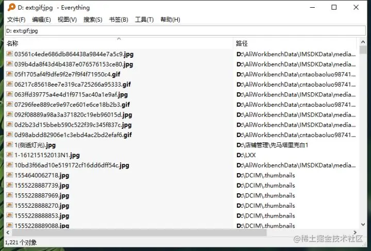This screenshot has height=251, width=371.
Task: Click file icon of 1555228888853.jpg
Action: pyautogui.click(x=9, y=216)
